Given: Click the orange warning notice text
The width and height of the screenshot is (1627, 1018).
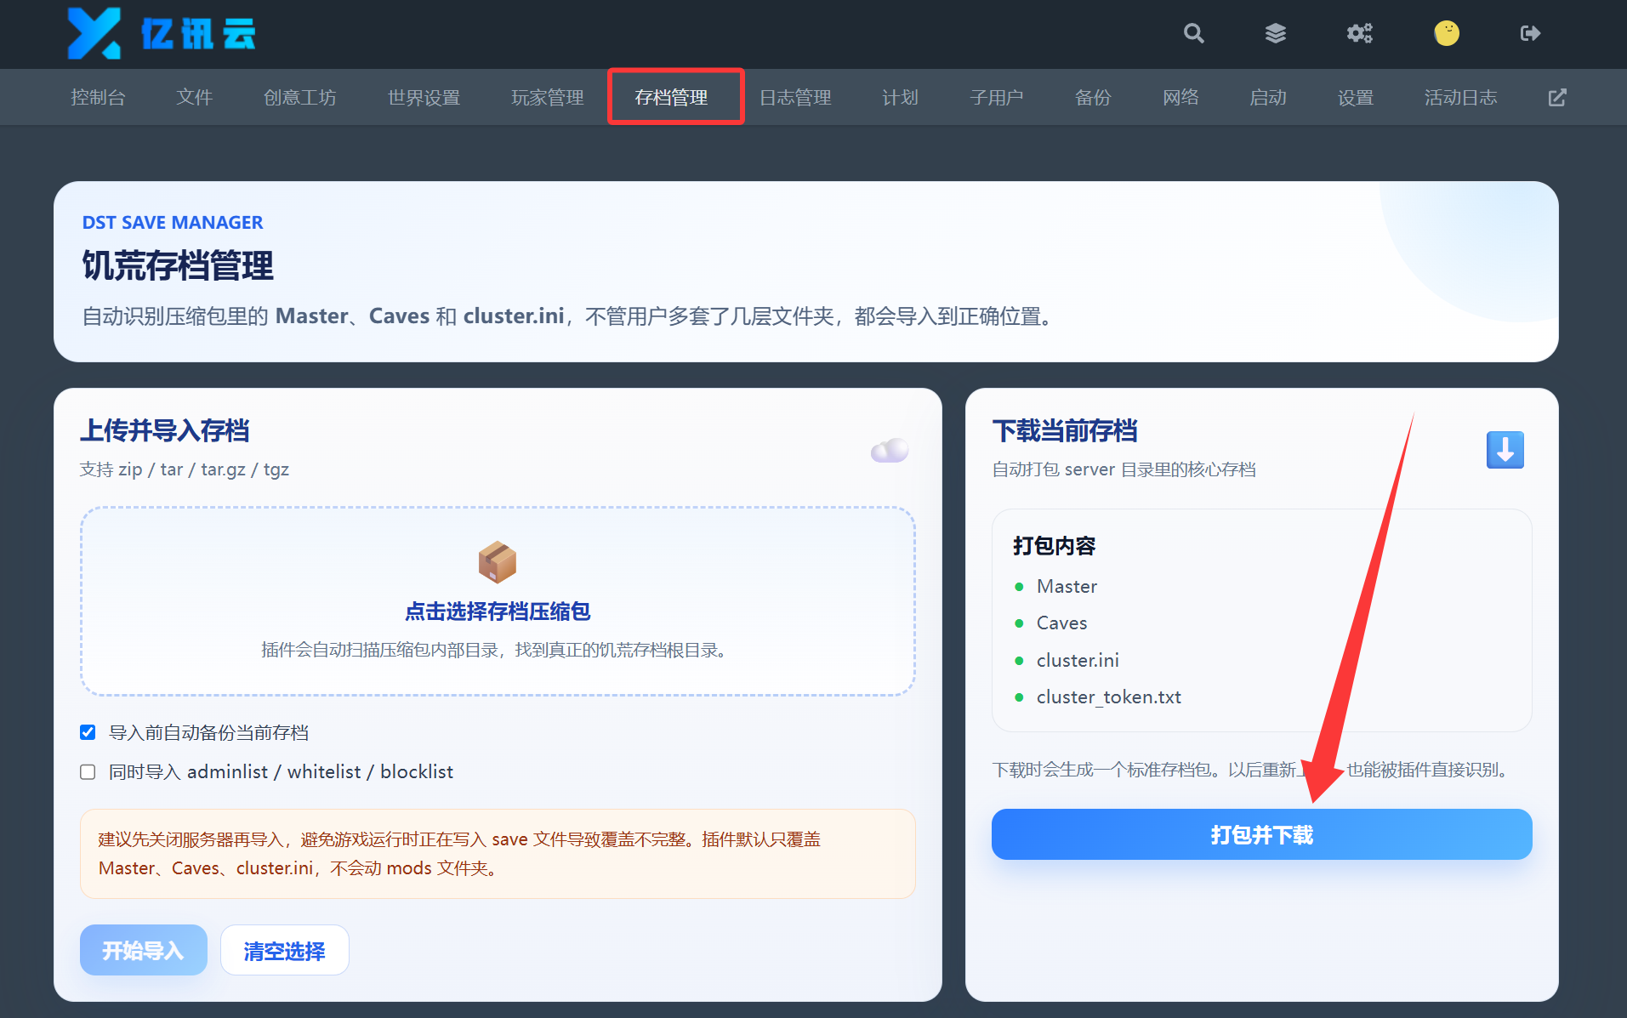Looking at the screenshot, I should click(x=460, y=854).
